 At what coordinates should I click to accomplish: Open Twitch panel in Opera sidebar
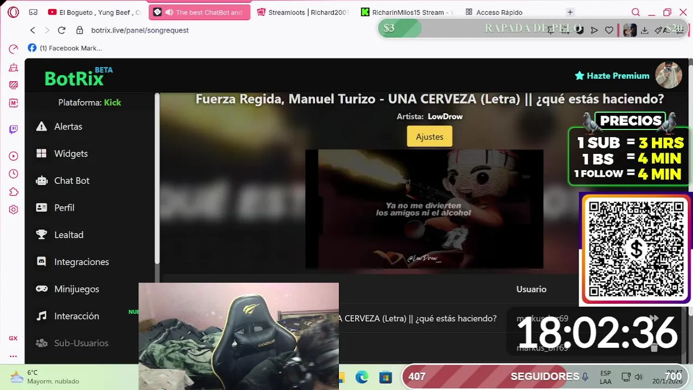(x=14, y=129)
